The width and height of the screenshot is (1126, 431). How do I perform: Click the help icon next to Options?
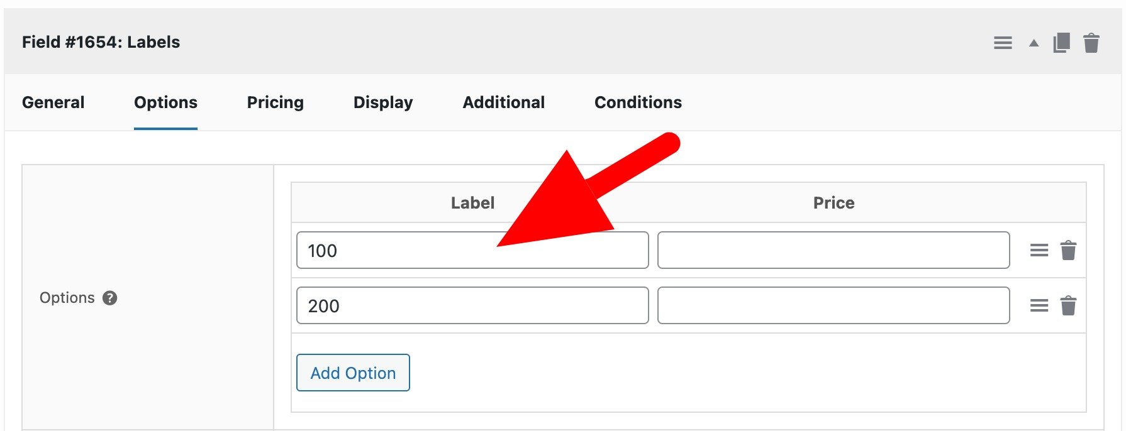111,298
